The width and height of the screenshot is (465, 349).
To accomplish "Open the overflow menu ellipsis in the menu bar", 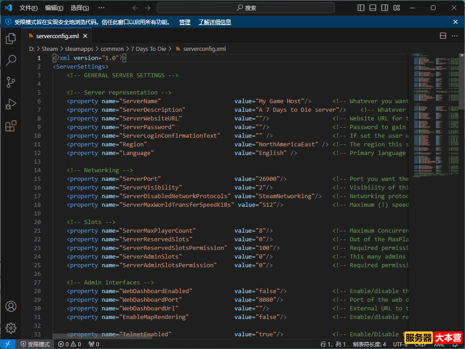I will [x=101, y=8].
